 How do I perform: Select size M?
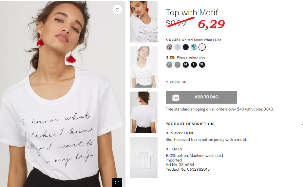(186, 65)
